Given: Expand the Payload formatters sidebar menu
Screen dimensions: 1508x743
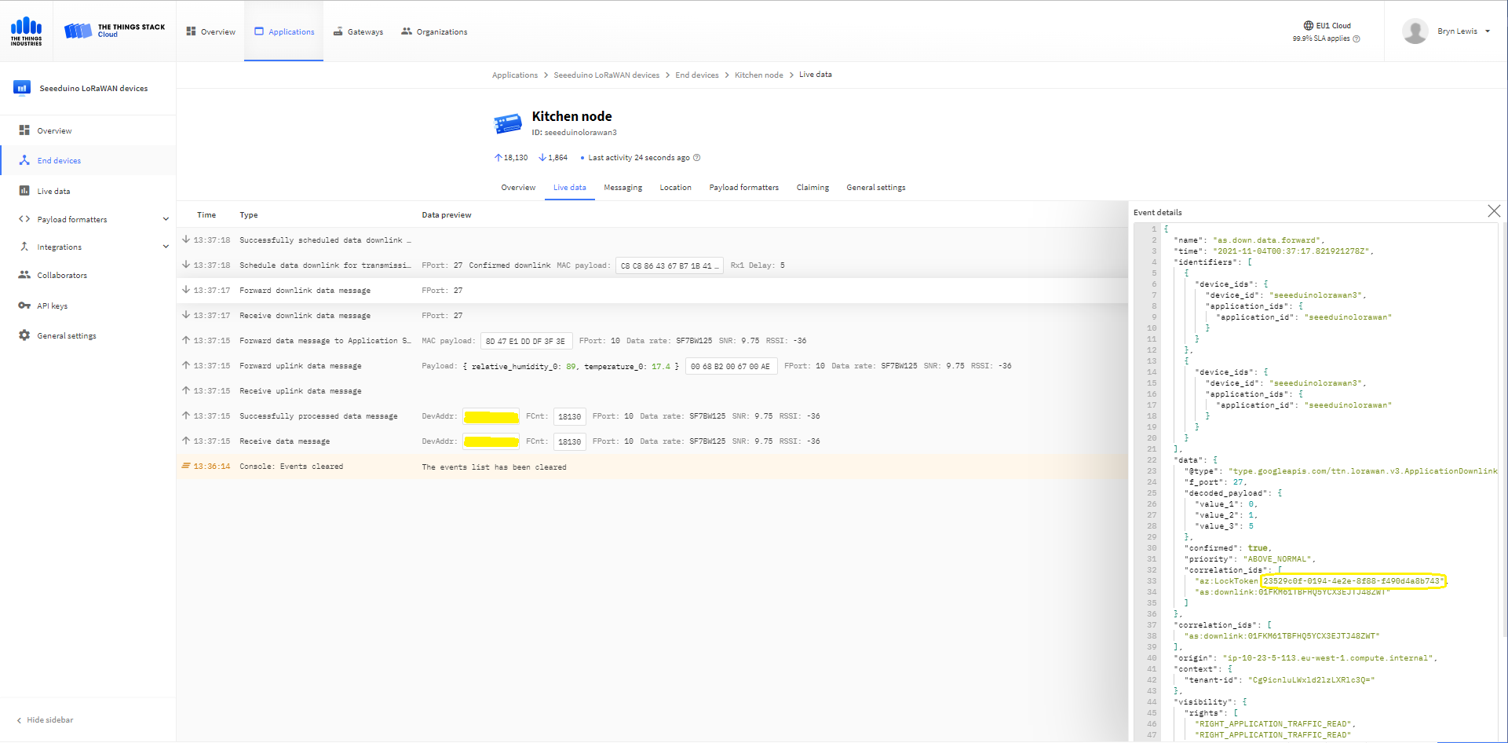Looking at the screenshot, I should click(166, 219).
